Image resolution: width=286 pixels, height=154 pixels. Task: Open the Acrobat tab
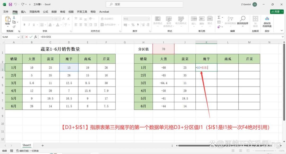(x=104, y=12)
